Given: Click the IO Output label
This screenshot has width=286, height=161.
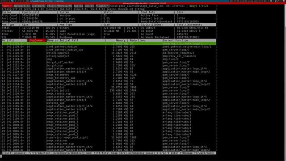Looking at the screenshot, I should [148, 28].
